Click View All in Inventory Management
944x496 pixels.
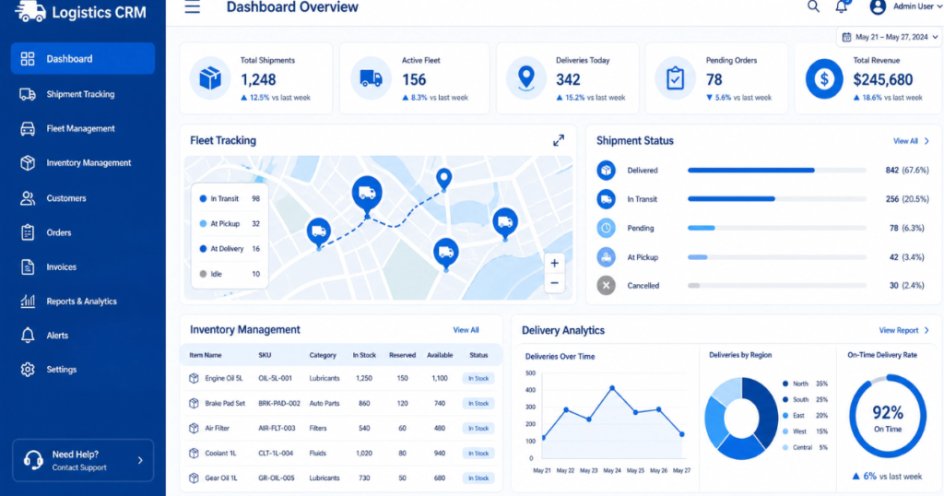pos(466,330)
